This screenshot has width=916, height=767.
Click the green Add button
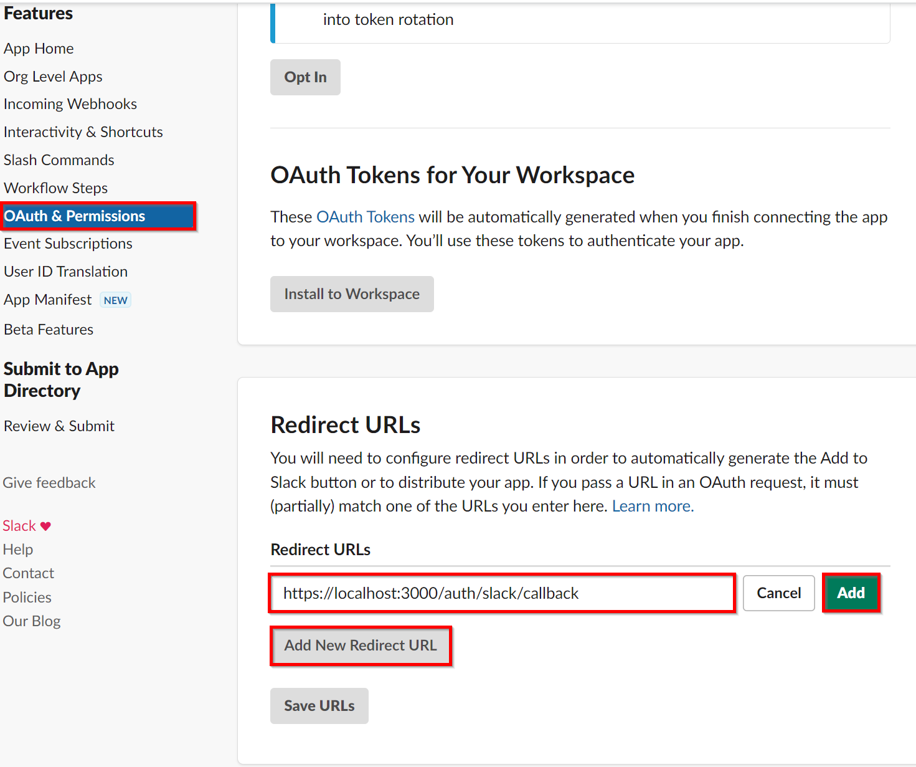click(x=851, y=593)
